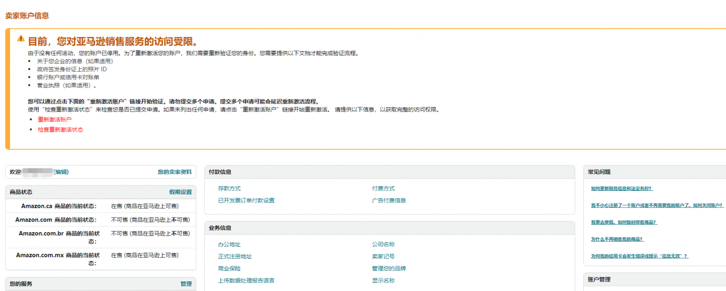Viewport: 726px width, 291px height.
Task: Open 广告付费信息 link
Action: (389, 200)
